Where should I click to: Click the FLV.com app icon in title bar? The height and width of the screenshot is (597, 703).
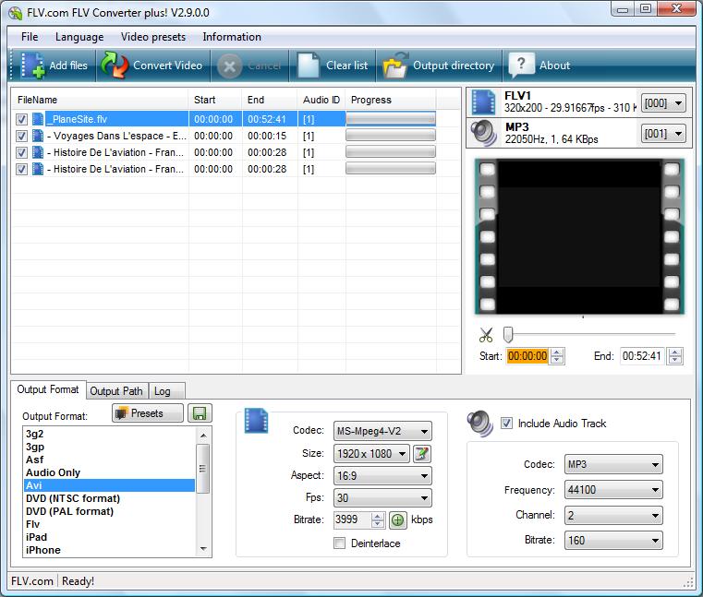click(16, 13)
